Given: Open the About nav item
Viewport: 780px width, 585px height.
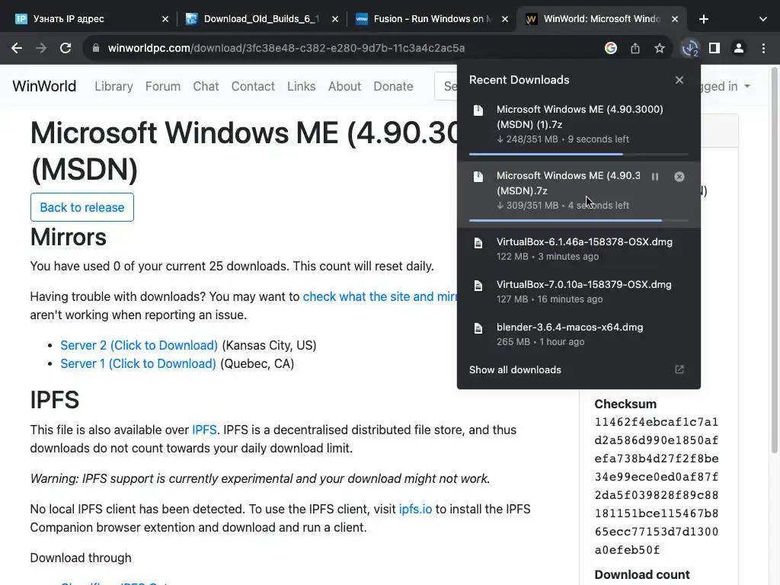Looking at the screenshot, I should (x=344, y=86).
